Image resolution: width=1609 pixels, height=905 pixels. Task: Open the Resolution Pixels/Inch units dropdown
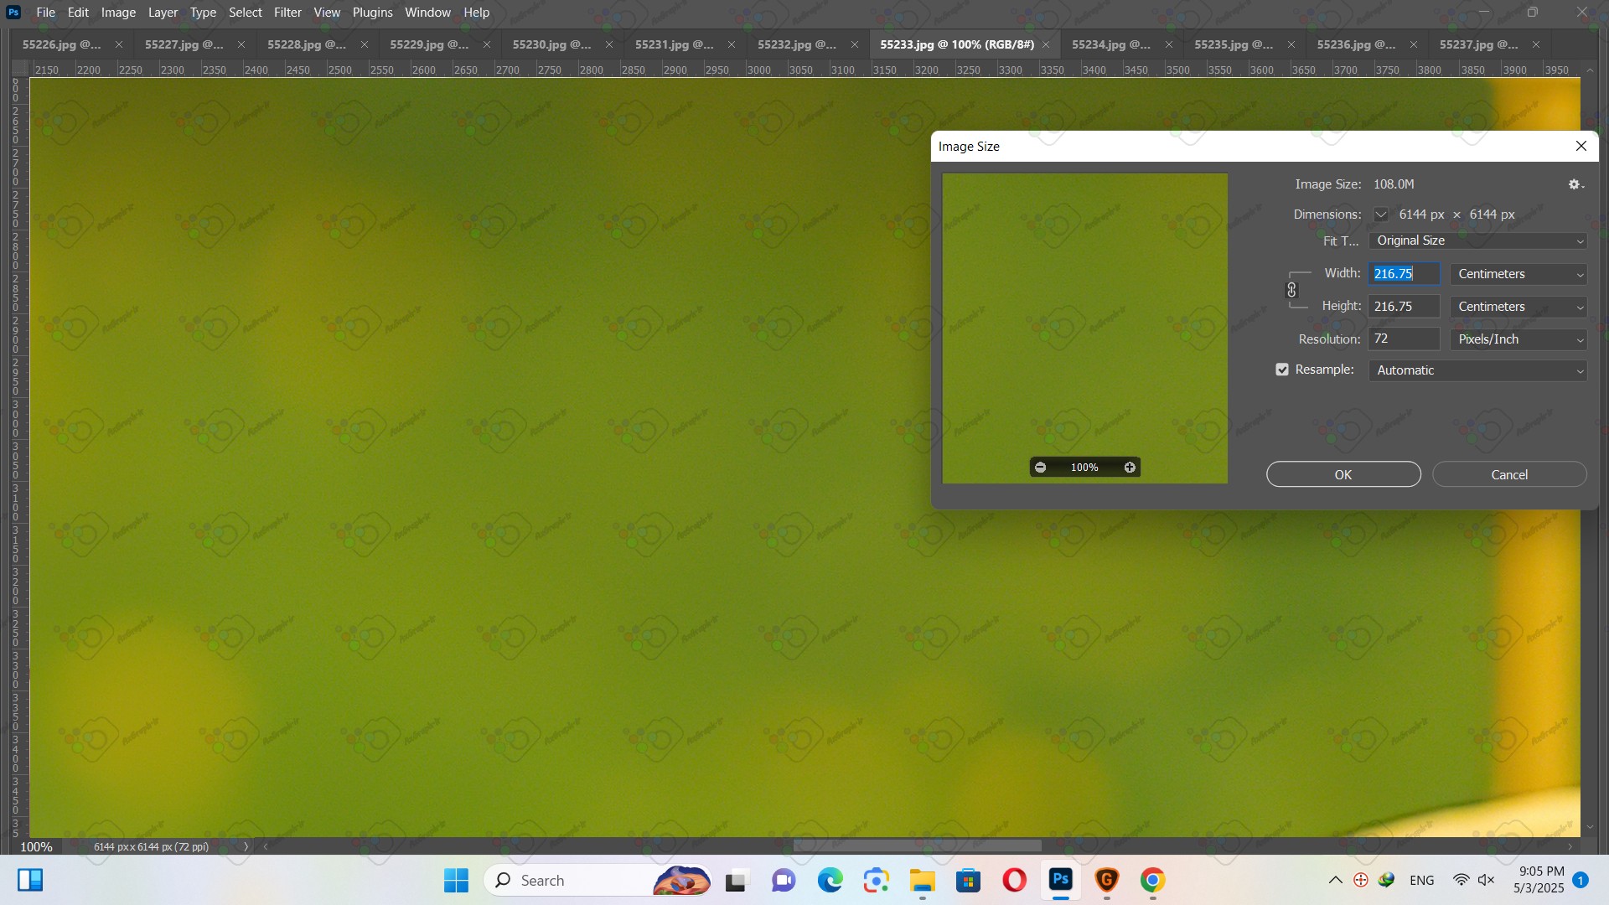[x=1518, y=339]
